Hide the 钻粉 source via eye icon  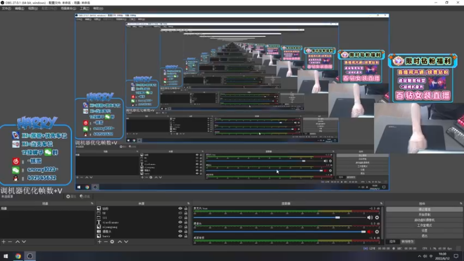click(x=180, y=209)
